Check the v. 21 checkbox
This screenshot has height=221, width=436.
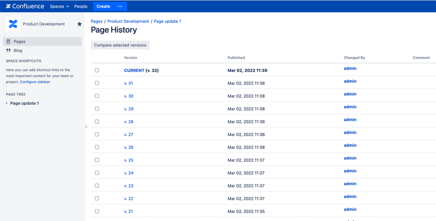[97, 211]
